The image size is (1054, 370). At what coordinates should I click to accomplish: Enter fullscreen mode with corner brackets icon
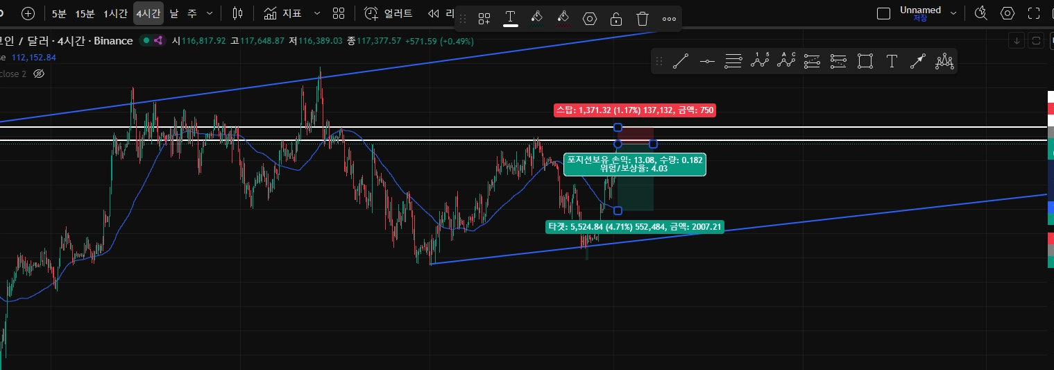(1034, 13)
